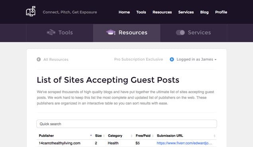The height and width of the screenshot is (147, 253).
Task: Sort by Size using its arrows
Action: pyautogui.click(x=104, y=136)
